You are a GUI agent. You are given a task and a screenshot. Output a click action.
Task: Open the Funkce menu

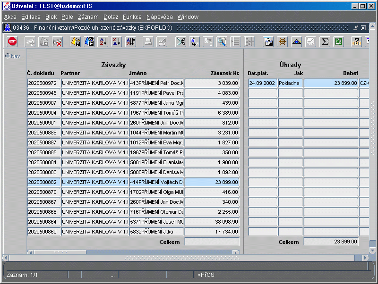[x=132, y=17]
